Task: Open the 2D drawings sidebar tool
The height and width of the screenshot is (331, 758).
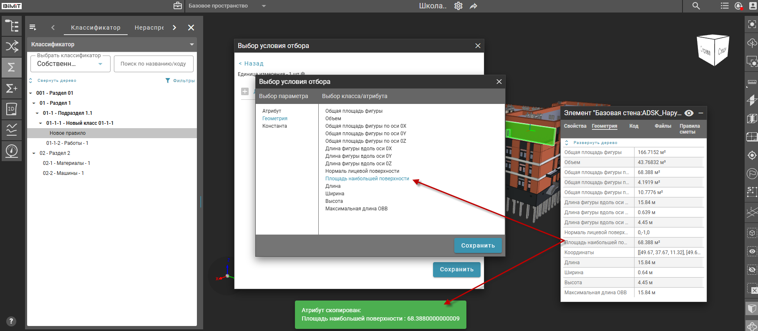Action: click(x=12, y=109)
